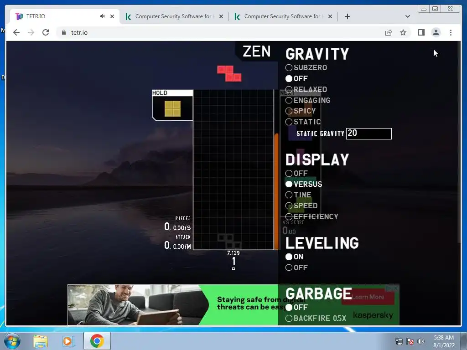
Task: Open second Computer Security Software tab
Action: click(x=282, y=16)
